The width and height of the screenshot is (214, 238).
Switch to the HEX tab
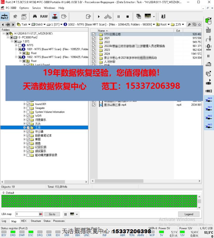tap(24, 221)
